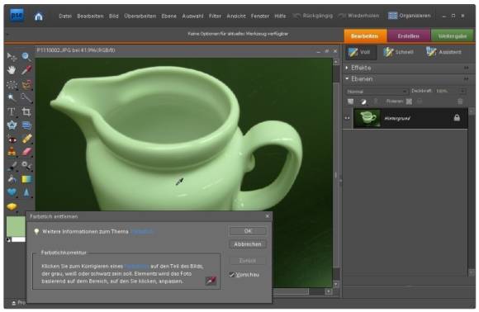The image size is (479, 312).
Task: Click the lock icon on Hintergrund layer
Action: tap(457, 117)
